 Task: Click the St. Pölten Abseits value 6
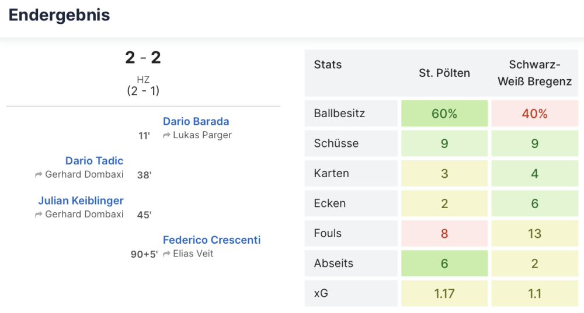444,263
